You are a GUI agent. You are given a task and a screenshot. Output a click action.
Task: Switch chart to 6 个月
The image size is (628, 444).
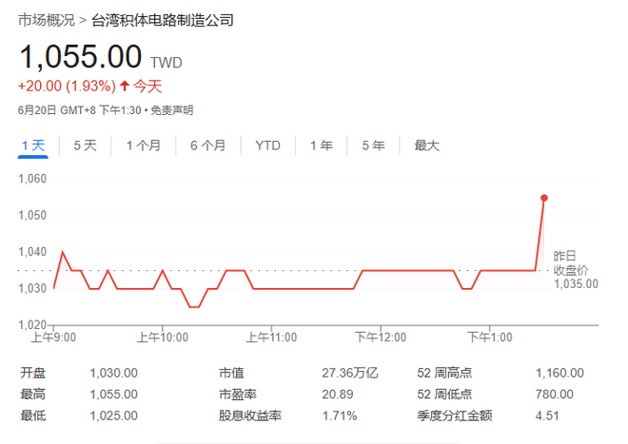[x=207, y=145]
